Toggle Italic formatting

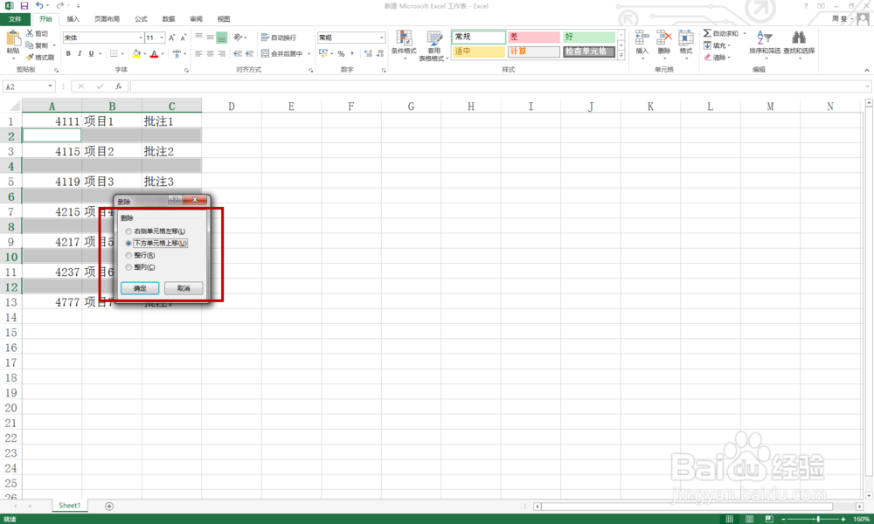80,53
